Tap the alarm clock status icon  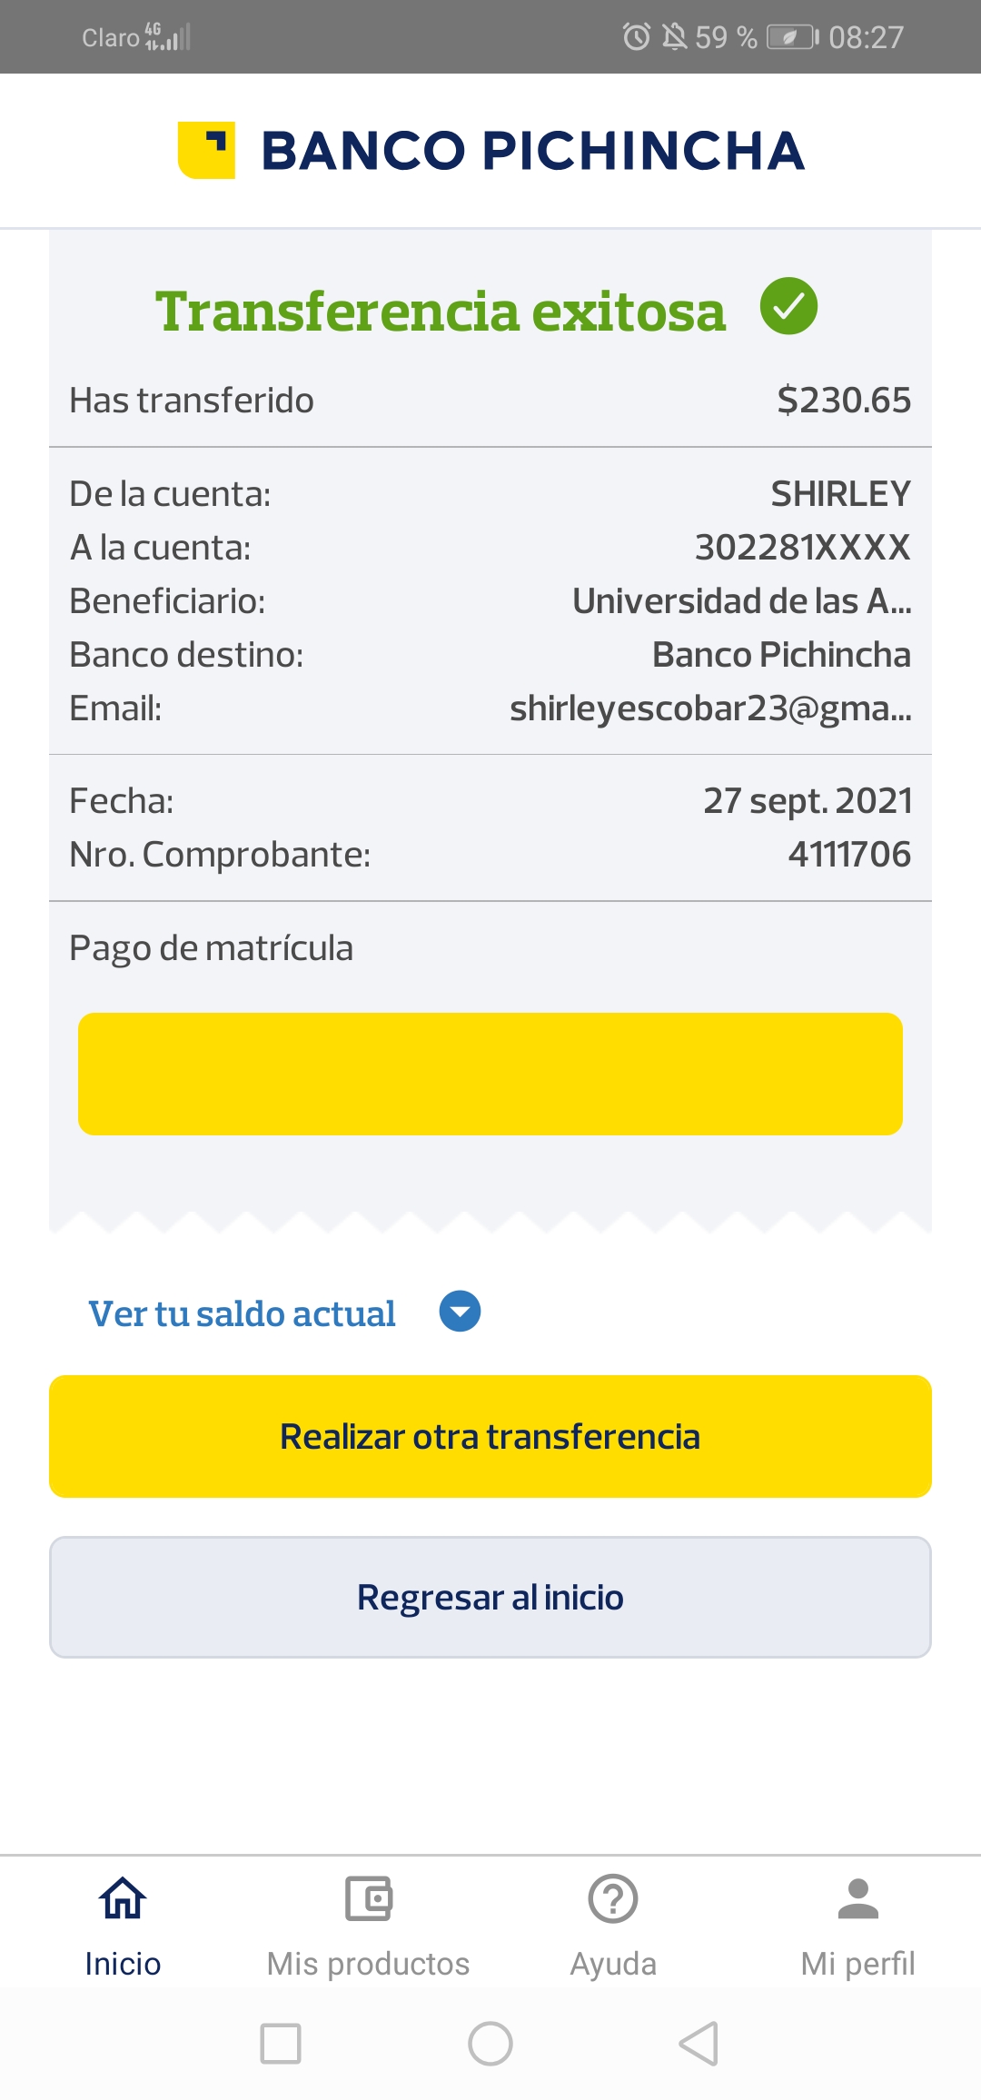(x=636, y=37)
